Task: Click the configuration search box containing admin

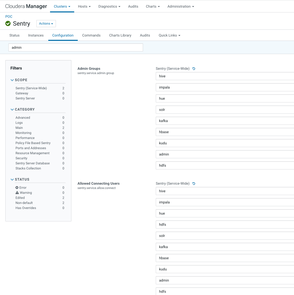Action: [x=75, y=47]
